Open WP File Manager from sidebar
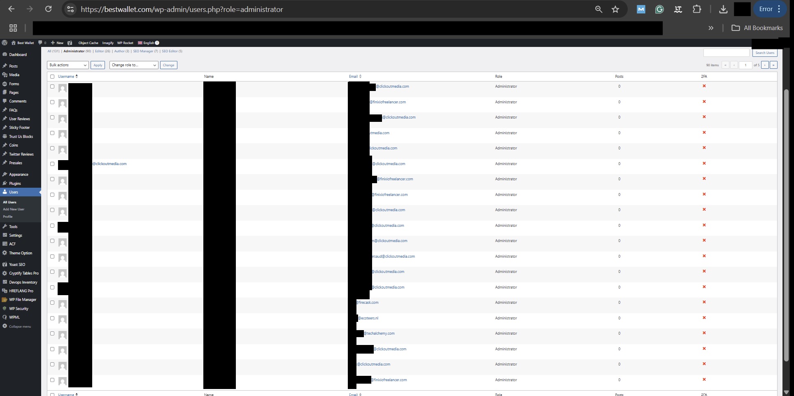The width and height of the screenshot is (794, 396). click(22, 300)
